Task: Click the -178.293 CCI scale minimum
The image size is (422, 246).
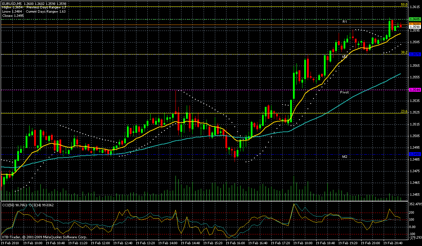Action: click(x=415, y=238)
